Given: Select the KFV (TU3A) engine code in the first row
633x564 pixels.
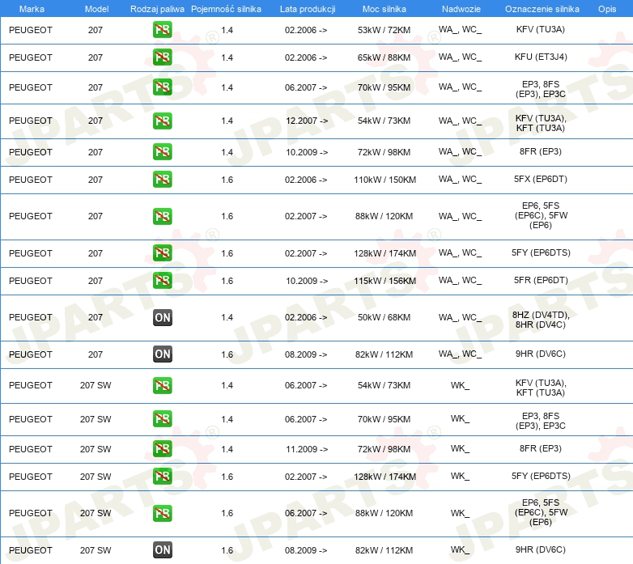Looking at the screenshot, I should point(540,31).
